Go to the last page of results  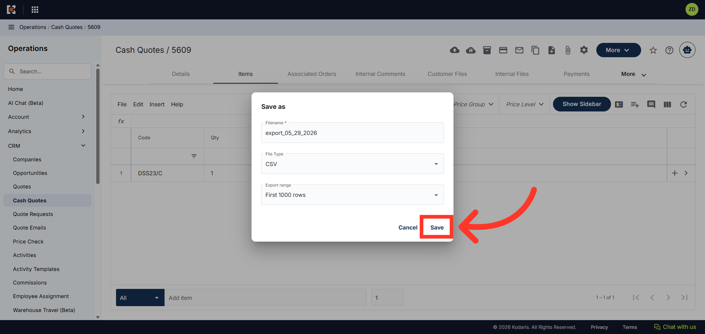click(684, 298)
